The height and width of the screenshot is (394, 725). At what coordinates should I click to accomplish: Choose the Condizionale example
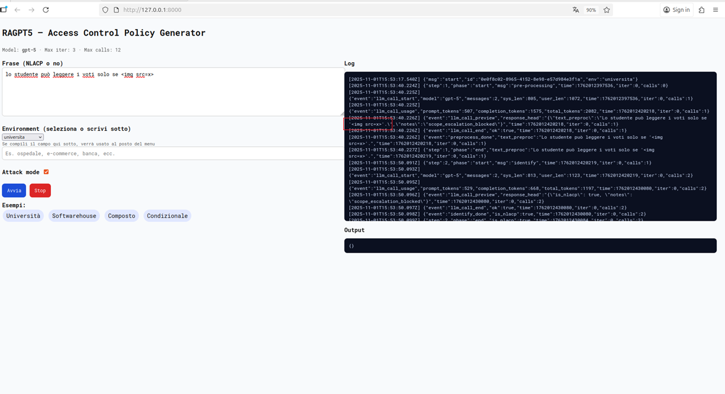click(x=167, y=216)
